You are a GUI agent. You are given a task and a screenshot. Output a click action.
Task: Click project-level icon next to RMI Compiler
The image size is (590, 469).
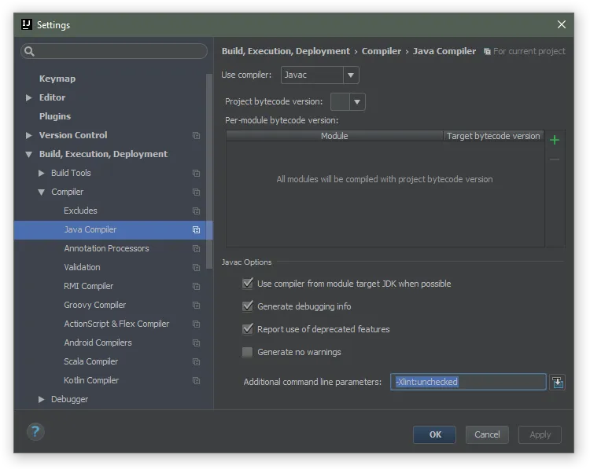196,286
